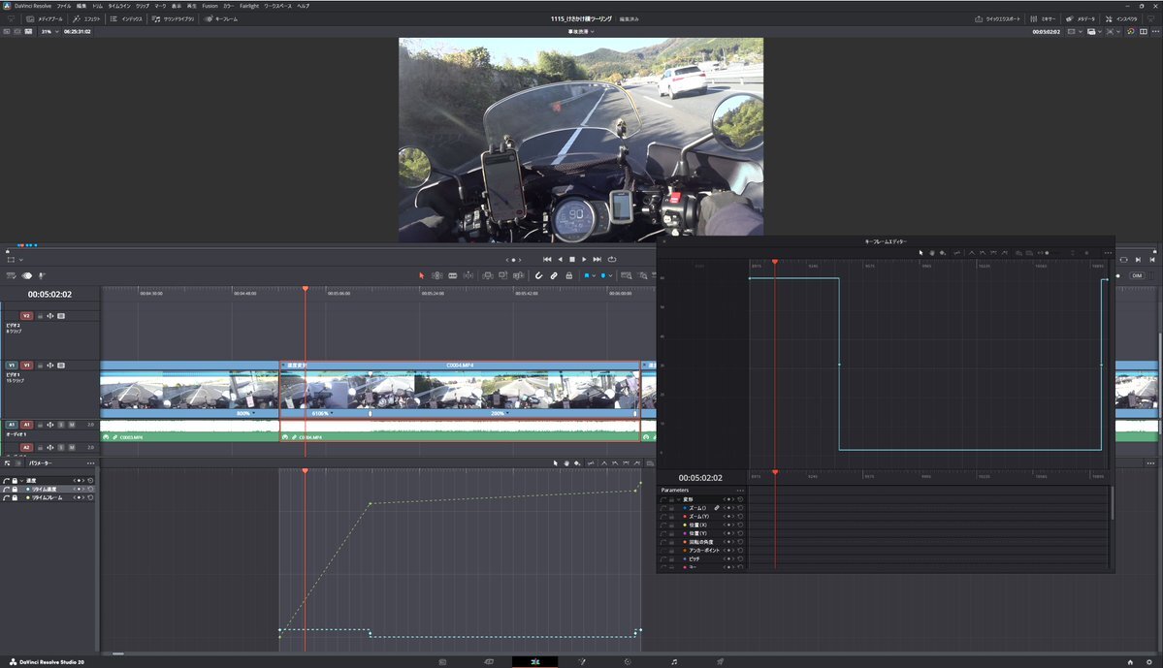Click the stop playback button

(572, 260)
